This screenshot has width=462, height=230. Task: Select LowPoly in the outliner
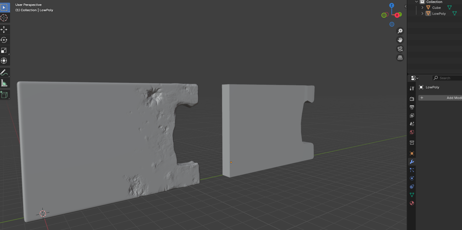coord(439,14)
